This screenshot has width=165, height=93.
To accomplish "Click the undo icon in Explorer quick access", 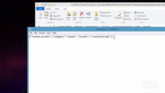I will [x=45, y=5].
